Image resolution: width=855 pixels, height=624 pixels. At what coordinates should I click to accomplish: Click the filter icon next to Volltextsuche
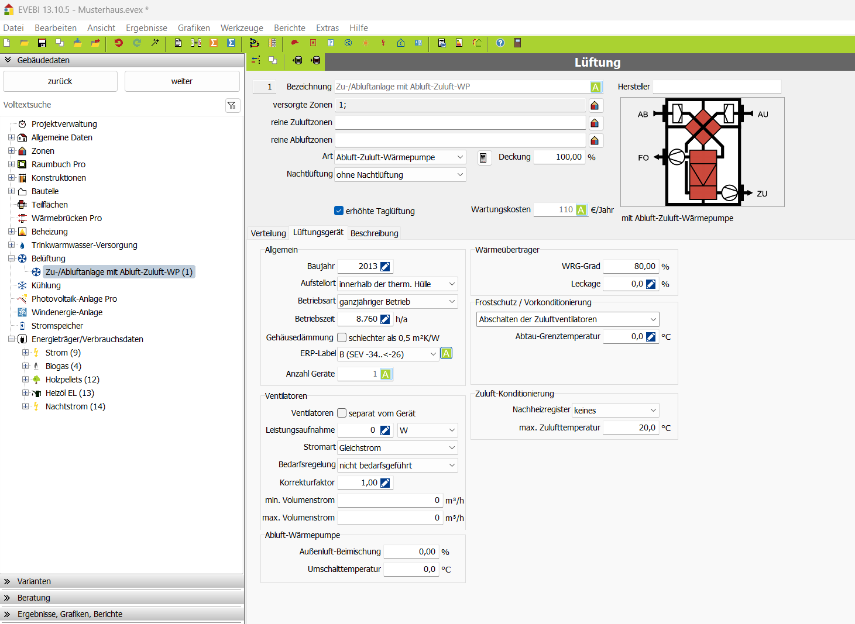click(x=232, y=105)
